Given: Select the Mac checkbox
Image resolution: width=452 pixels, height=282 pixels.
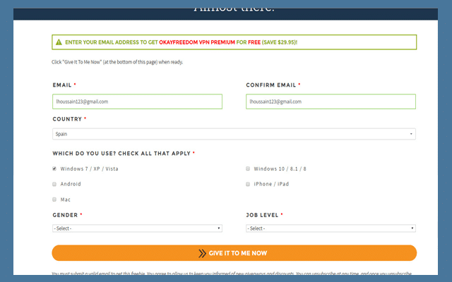Looking at the screenshot, I should tap(54, 200).
